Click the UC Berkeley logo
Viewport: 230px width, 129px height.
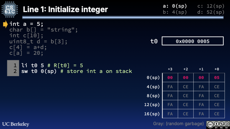click(16, 124)
